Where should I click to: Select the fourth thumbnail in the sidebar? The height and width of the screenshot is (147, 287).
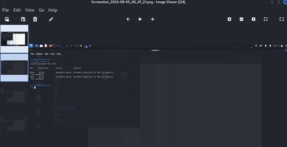[14, 125]
